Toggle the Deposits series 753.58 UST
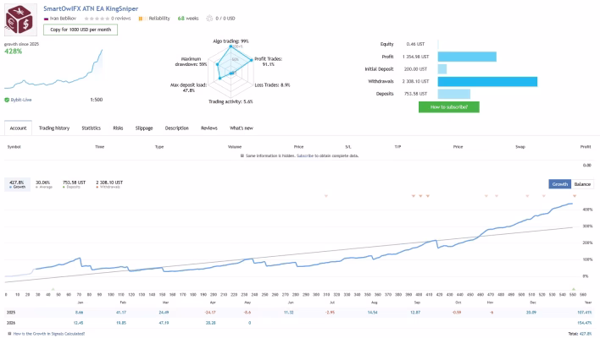The image size is (600, 338). pos(74,184)
